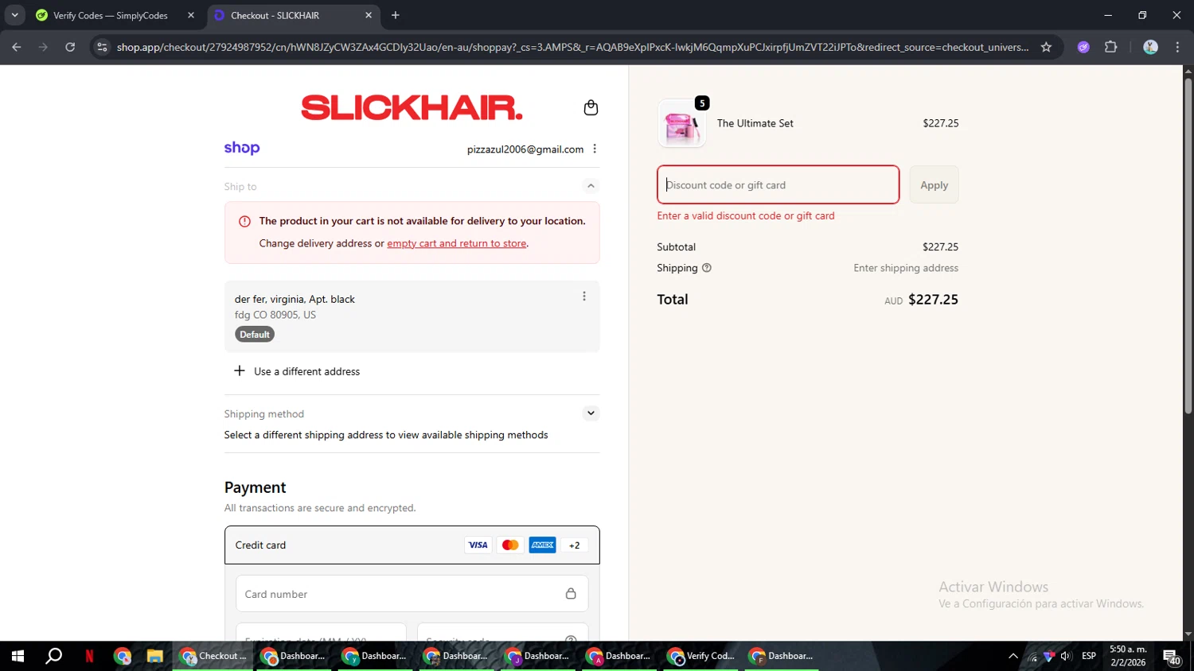
Task: Focus the Discount code or gift card field
Action: tap(778, 184)
